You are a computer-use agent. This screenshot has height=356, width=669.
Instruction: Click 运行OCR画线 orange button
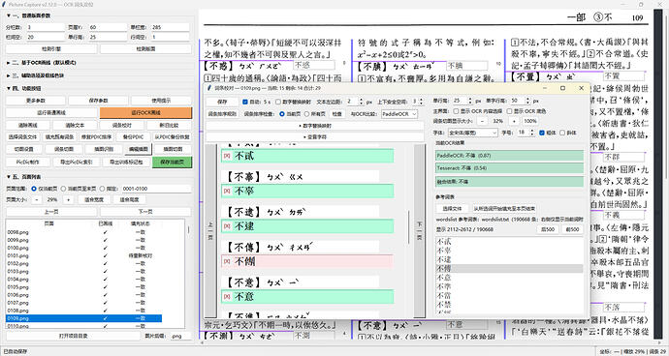(145, 113)
